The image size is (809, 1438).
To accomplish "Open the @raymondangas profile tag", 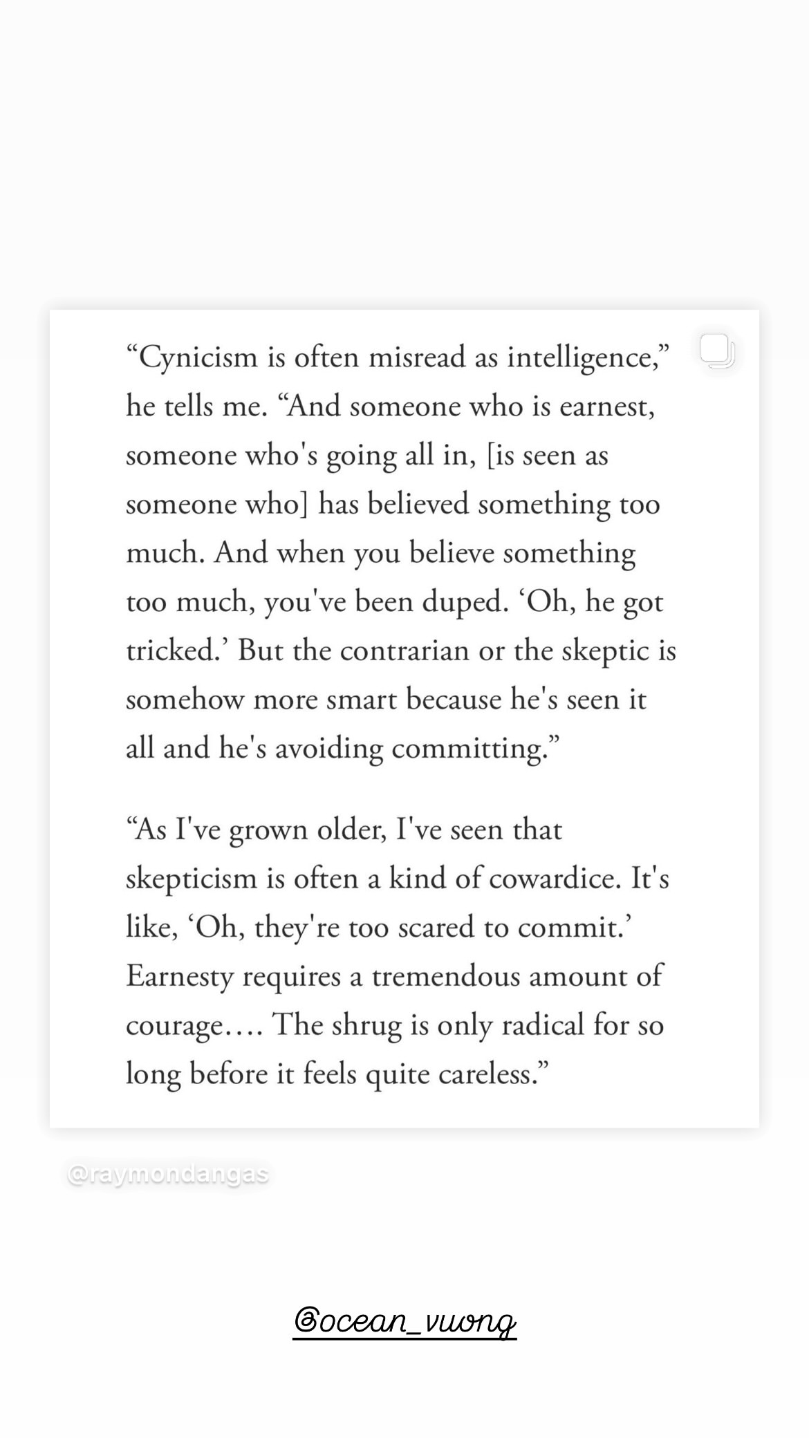I will (x=168, y=1175).
